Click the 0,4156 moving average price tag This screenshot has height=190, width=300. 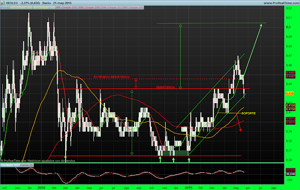[x=291, y=105]
